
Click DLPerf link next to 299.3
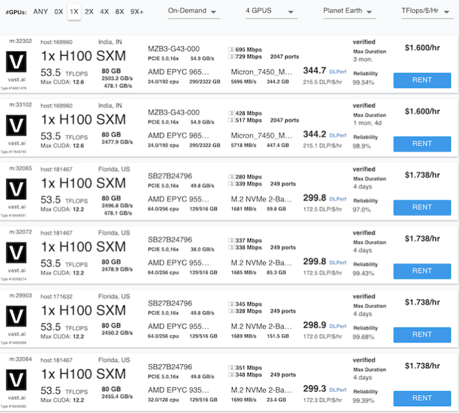coord(338,390)
